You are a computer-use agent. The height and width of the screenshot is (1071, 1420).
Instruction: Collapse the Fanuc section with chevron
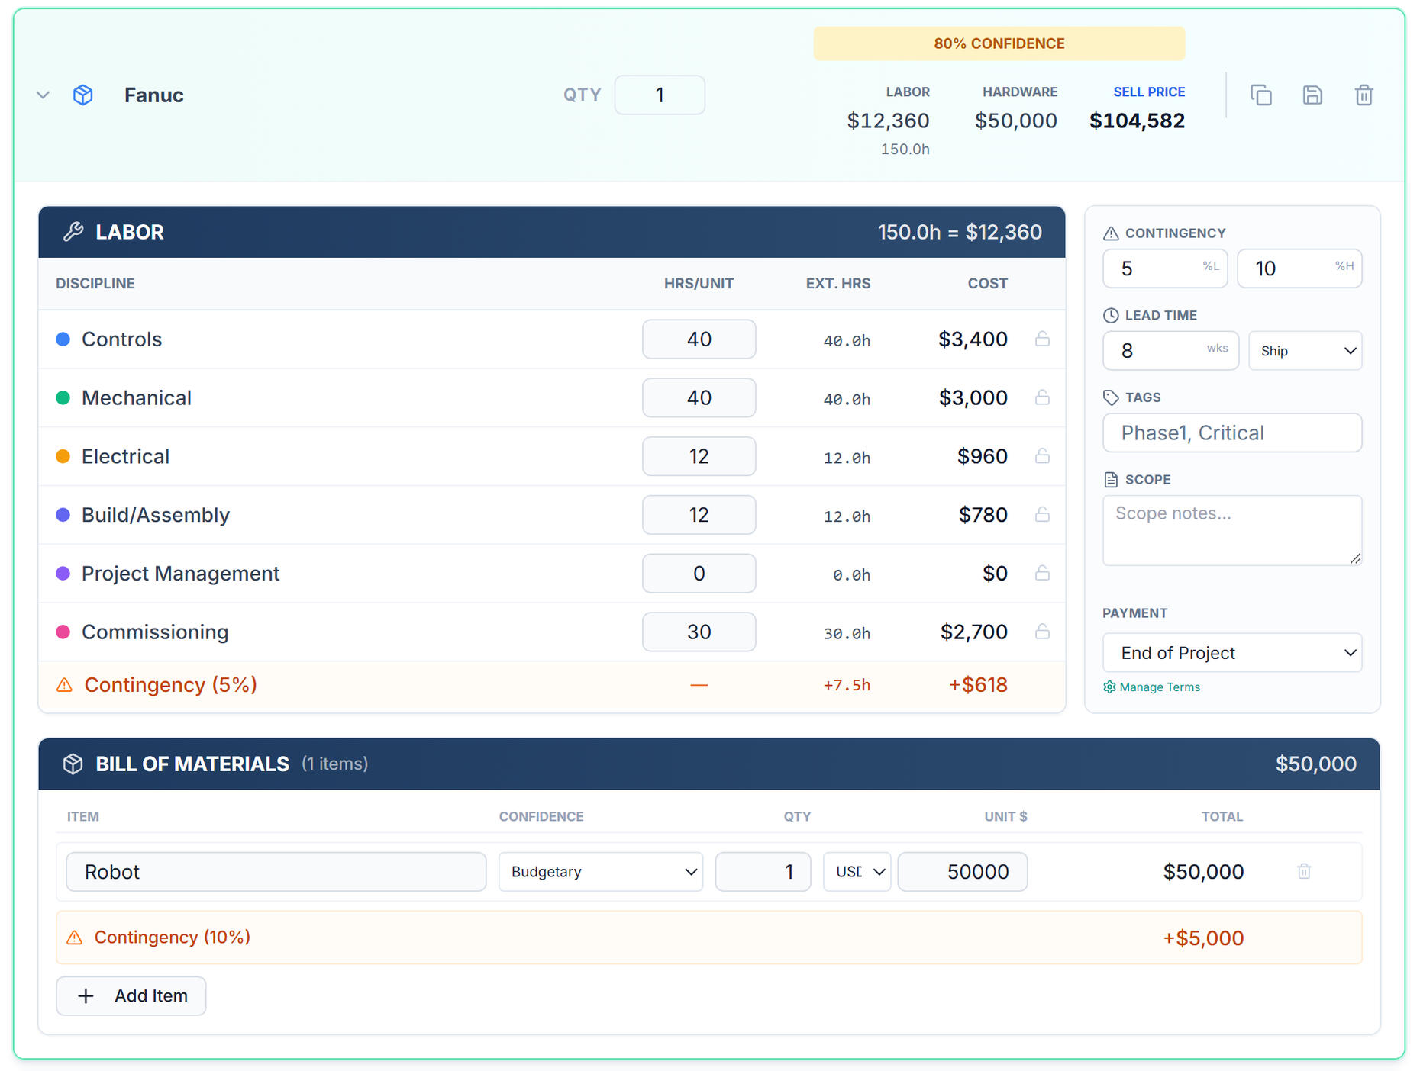tap(44, 95)
